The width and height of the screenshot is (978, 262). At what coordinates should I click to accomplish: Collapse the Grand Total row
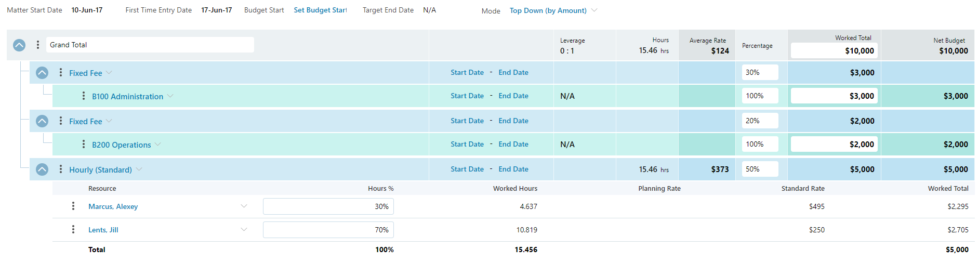(19, 45)
